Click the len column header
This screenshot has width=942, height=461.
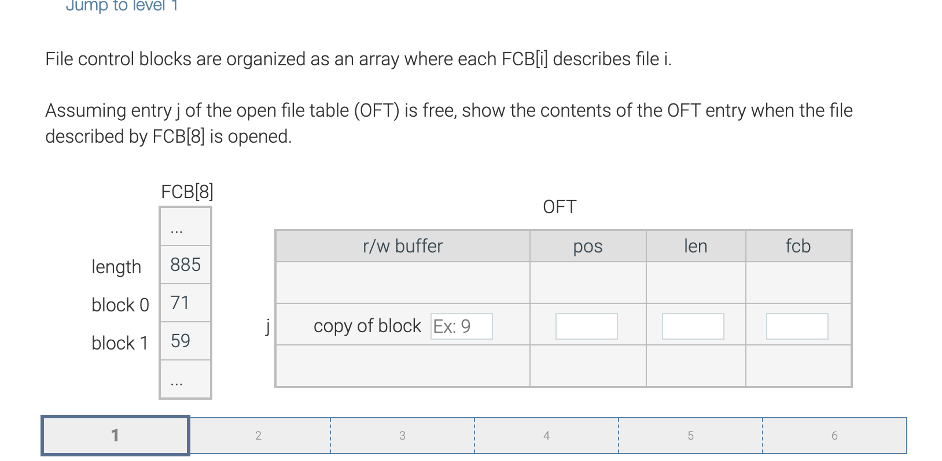pyautogui.click(x=696, y=246)
